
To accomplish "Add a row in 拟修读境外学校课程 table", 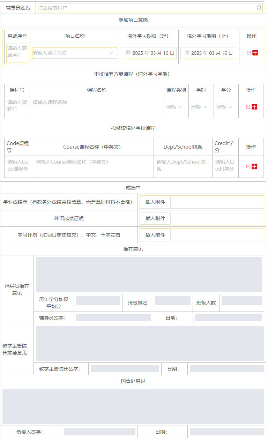I will (x=254, y=166).
